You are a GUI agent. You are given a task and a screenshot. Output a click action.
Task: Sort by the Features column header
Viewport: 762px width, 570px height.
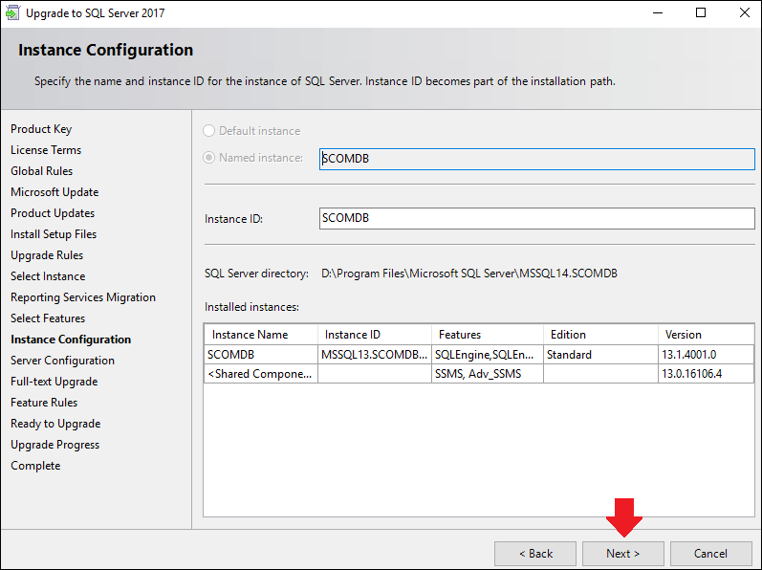click(x=488, y=335)
